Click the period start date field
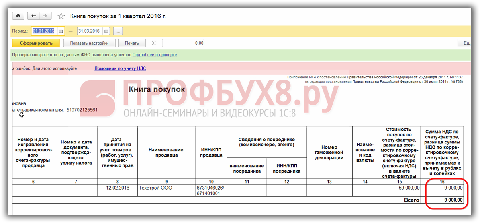This screenshot has width=480, height=223. (44, 31)
